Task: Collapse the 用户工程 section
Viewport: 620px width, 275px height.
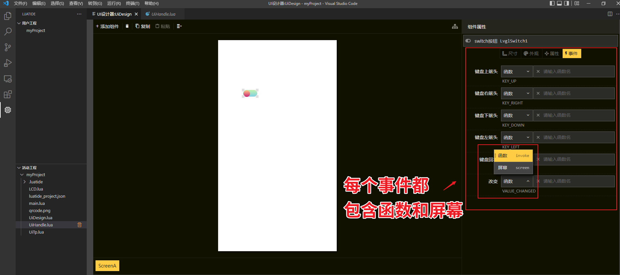Action: click(19, 23)
